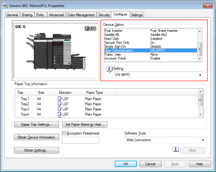Click Paper Tray list scroll up arrow

point(200,91)
